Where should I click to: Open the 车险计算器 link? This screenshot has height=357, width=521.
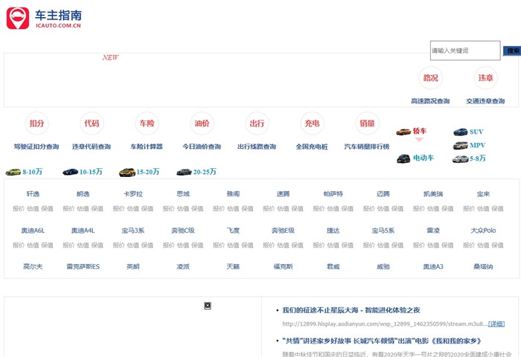pyautogui.click(x=147, y=147)
